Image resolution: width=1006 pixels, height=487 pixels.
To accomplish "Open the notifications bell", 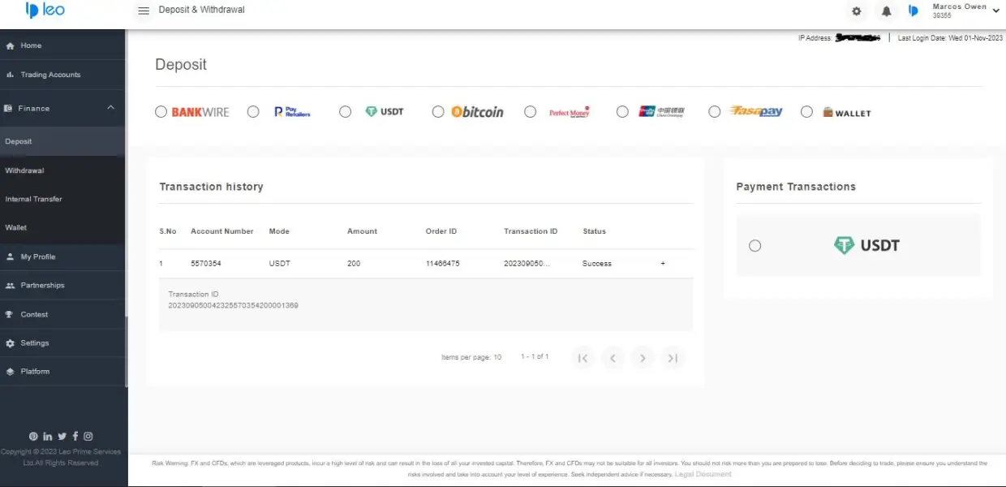I will pos(887,11).
